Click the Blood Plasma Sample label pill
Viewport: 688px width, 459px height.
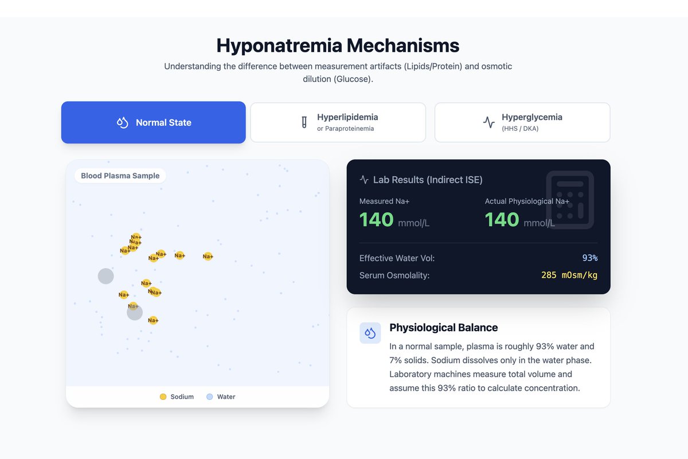(x=119, y=176)
